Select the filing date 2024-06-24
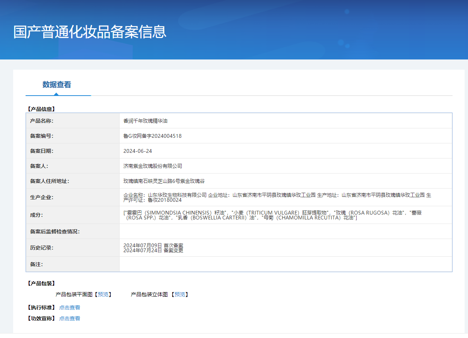Viewport: 468px width, 338px height. click(x=138, y=151)
